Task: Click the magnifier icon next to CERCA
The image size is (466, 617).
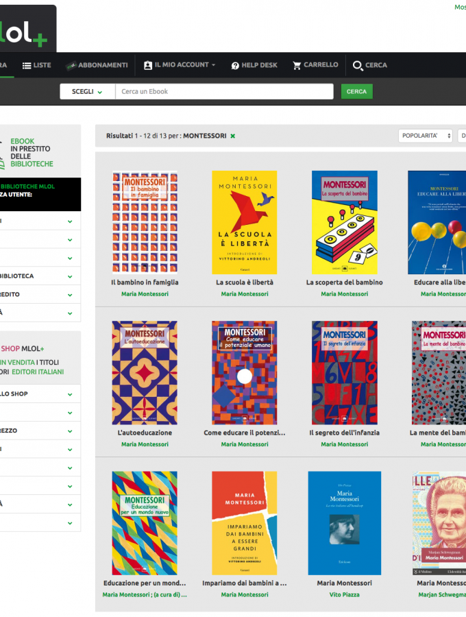Action: tap(358, 66)
